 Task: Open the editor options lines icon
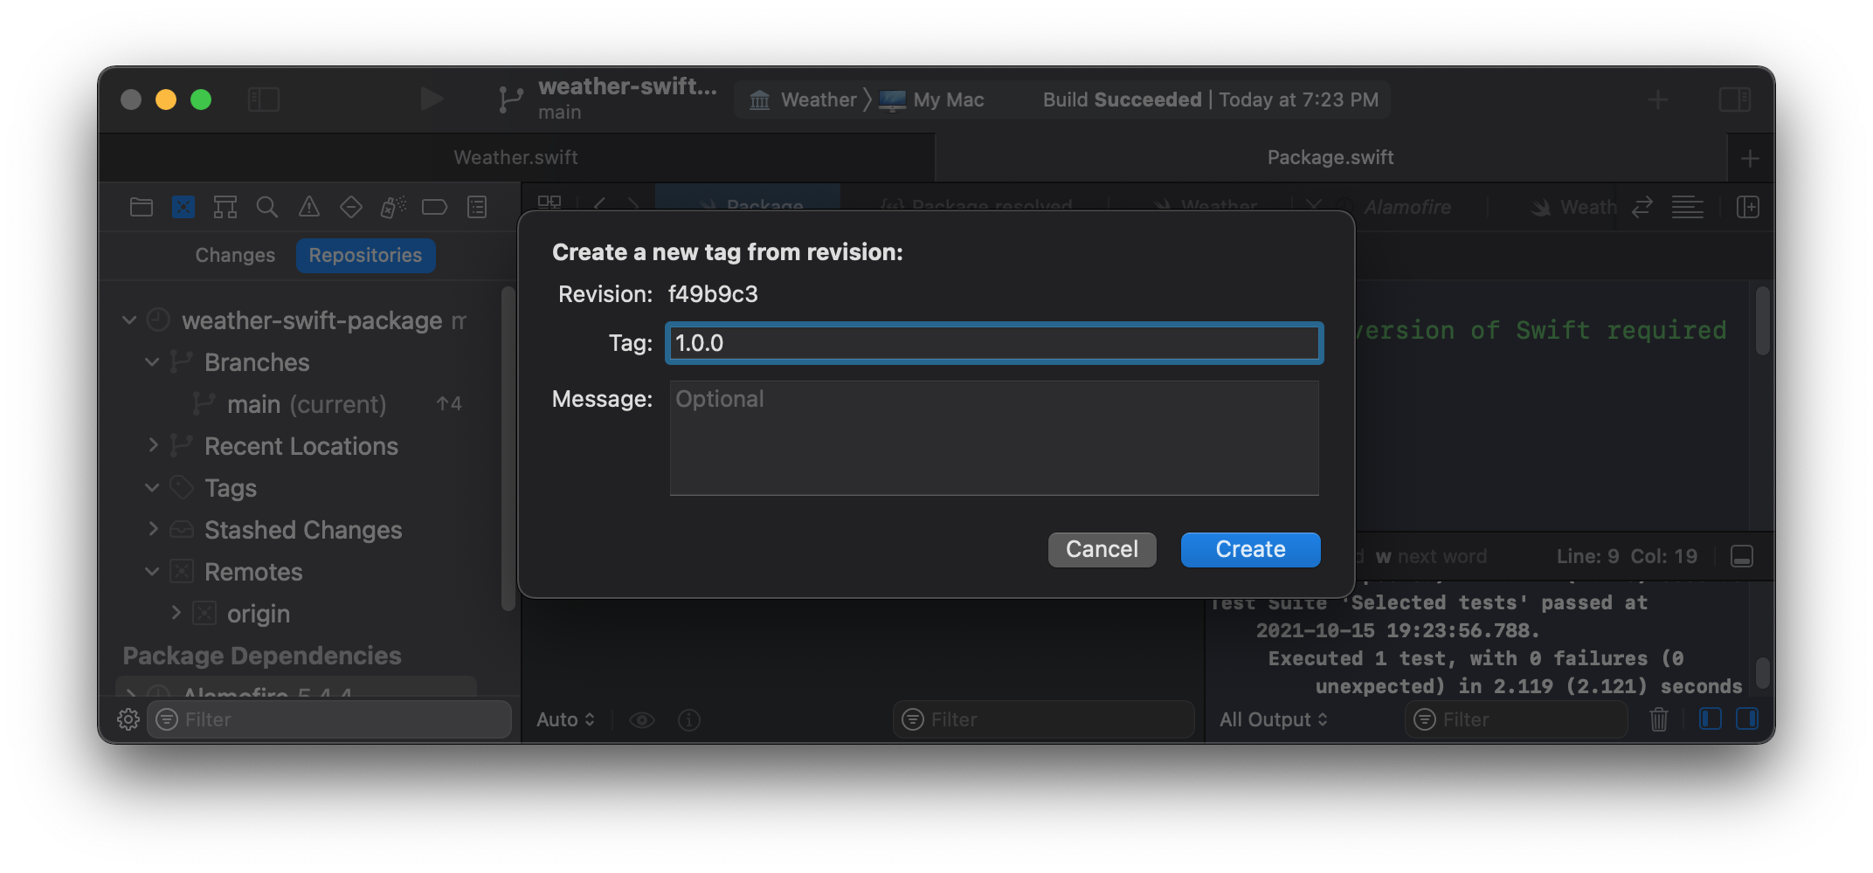click(1687, 207)
